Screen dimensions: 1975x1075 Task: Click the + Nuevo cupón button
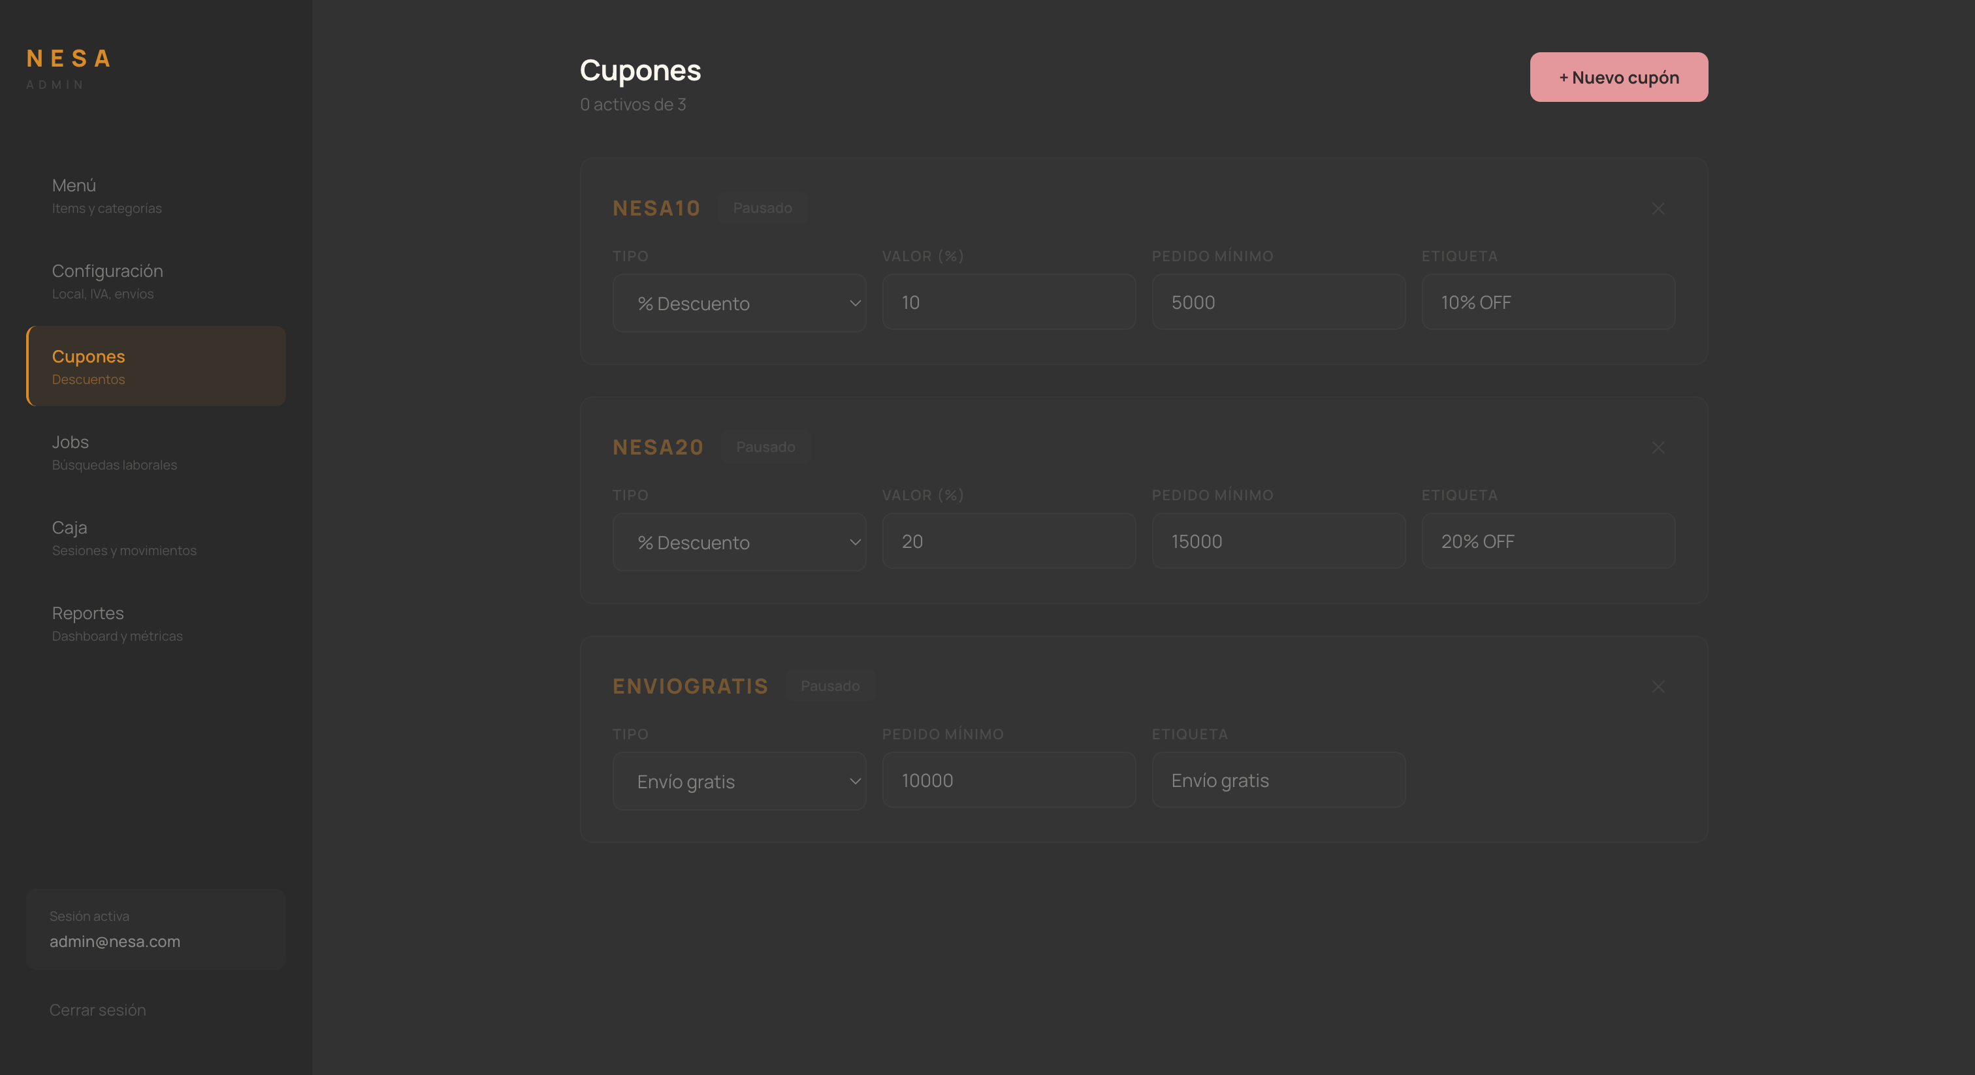pyautogui.click(x=1618, y=78)
